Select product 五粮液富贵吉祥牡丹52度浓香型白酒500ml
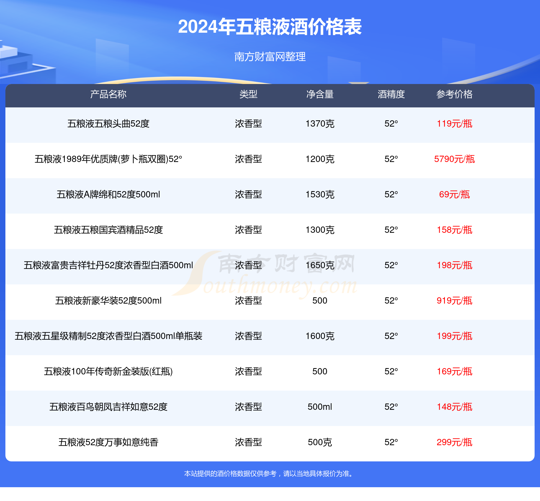This screenshot has width=540, height=501. point(108,265)
